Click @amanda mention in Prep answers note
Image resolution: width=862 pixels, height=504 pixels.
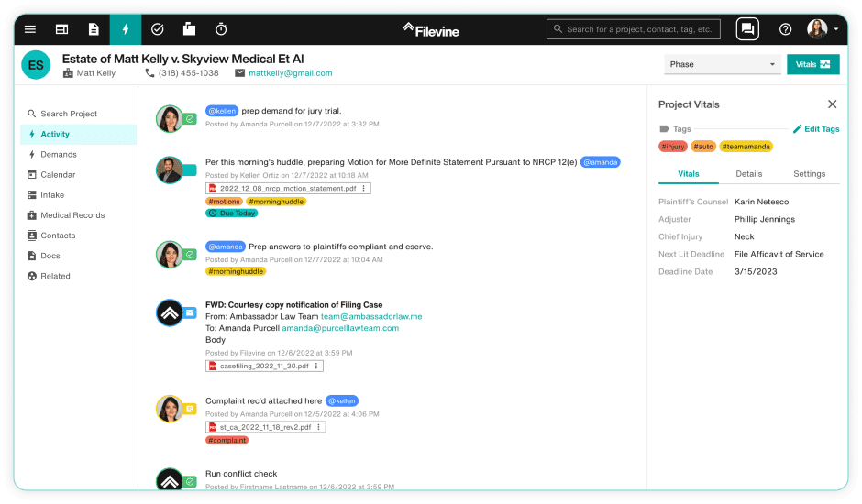click(226, 247)
